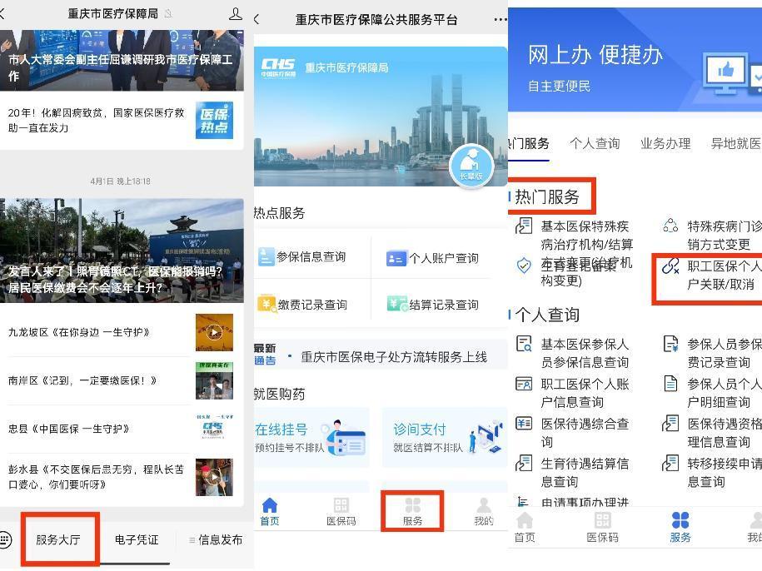Tap the 重庆市医疗保障公共服务平台 title text
Image resolution: width=762 pixels, height=571 pixels.
pyautogui.click(x=376, y=20)
